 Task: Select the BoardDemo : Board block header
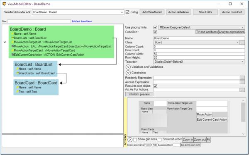pos(28,29)
